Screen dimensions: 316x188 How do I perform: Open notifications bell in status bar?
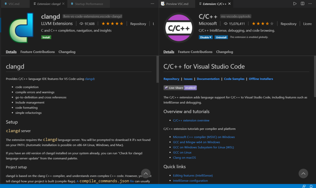[311, 186]
